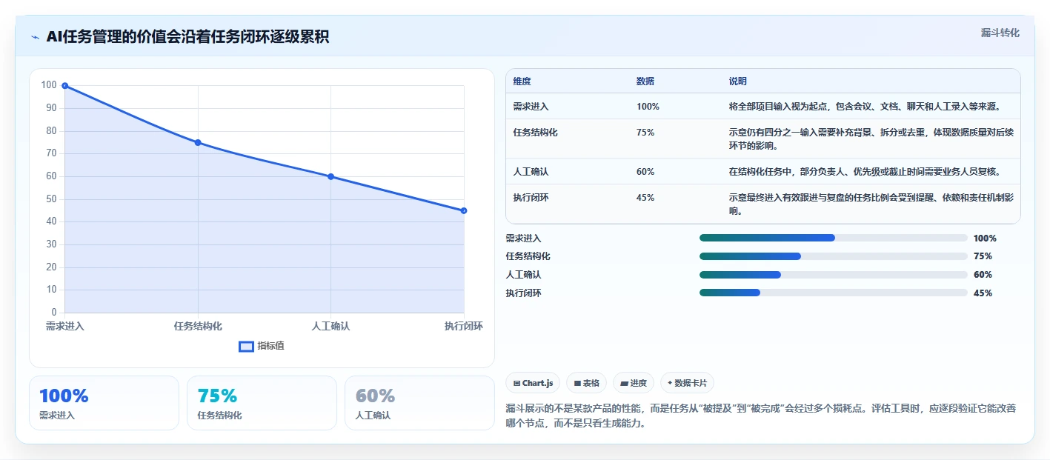Open the 60% 人工确认 data card
The image size is (1050, 460).
(419, 403)
